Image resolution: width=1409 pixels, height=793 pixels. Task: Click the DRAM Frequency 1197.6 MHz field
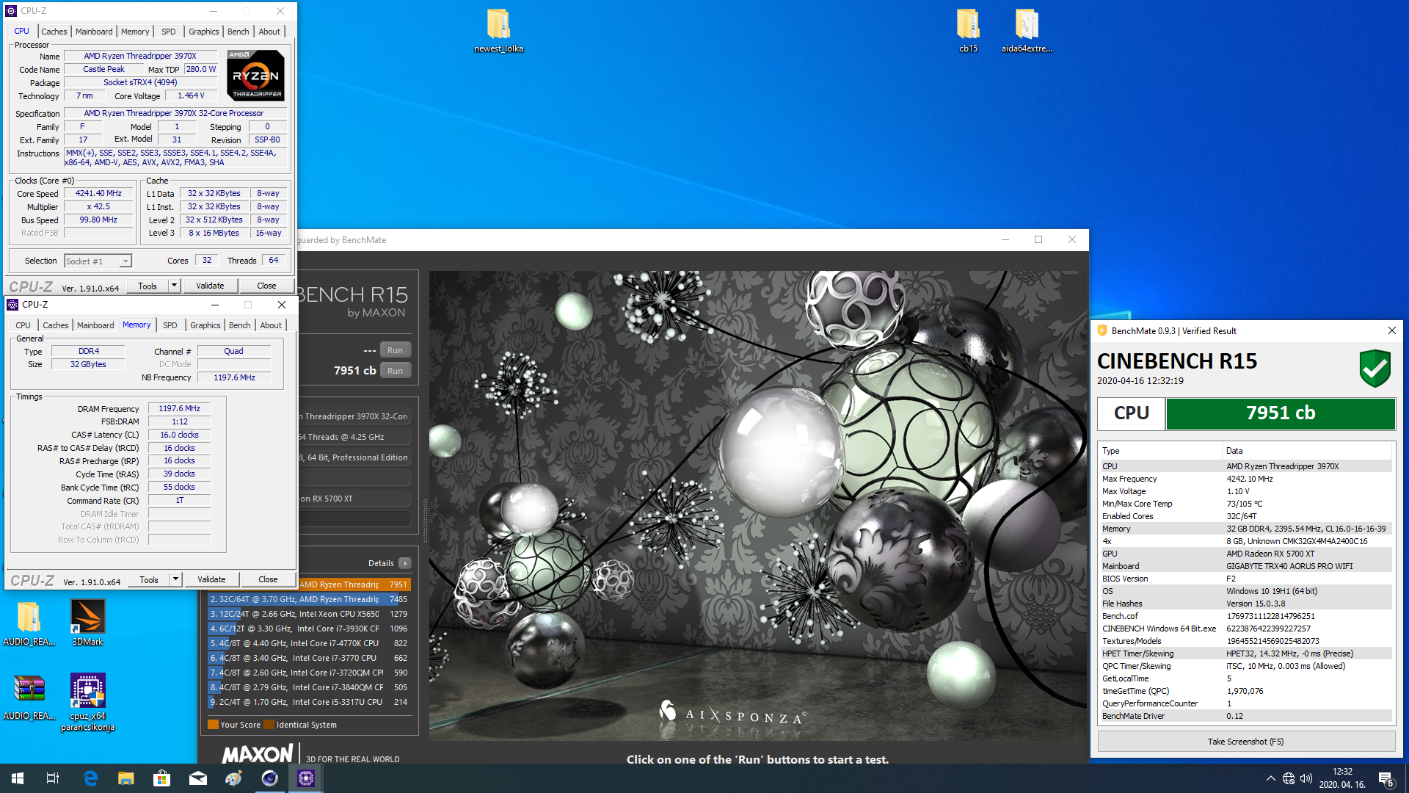180,408
